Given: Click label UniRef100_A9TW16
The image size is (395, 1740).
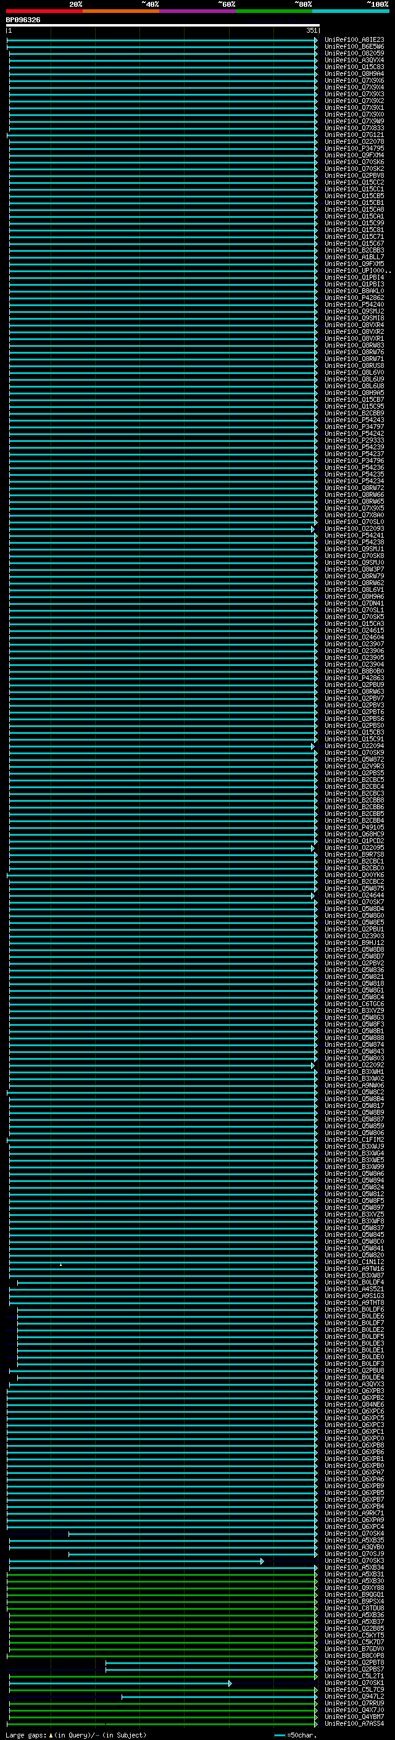Looking at the screenshot, I should [354, 1268].
